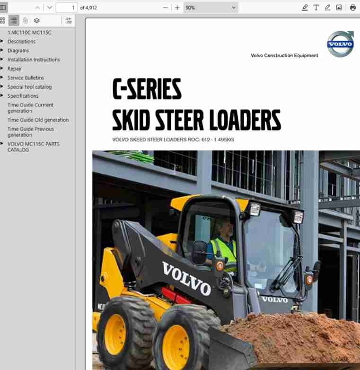Show layers view in sidebar

point(36,20)
